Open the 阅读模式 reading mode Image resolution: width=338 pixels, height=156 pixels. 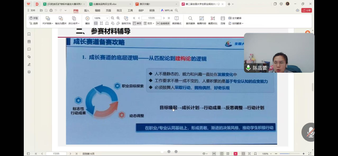(177, 18)
